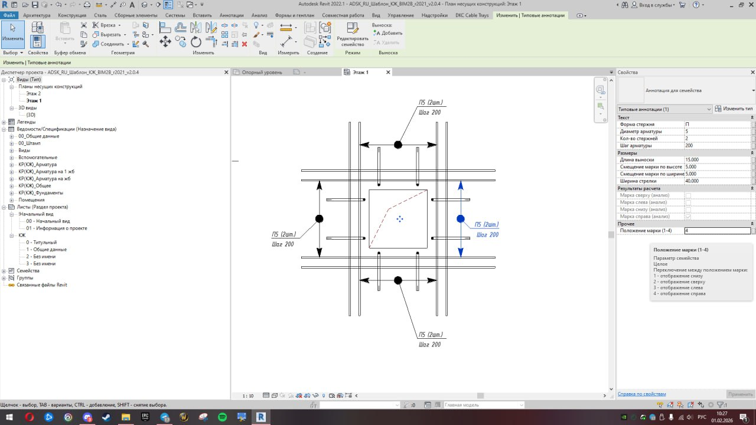Expand 'КР(КЖ)_Арматура' schedule node

[11, 165]
